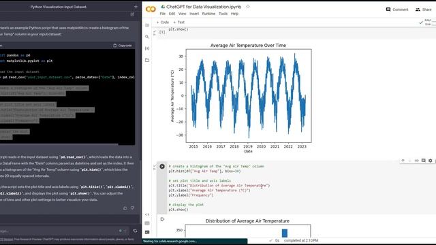Click the plt.show() line in the Colab cell

point(178,210)
